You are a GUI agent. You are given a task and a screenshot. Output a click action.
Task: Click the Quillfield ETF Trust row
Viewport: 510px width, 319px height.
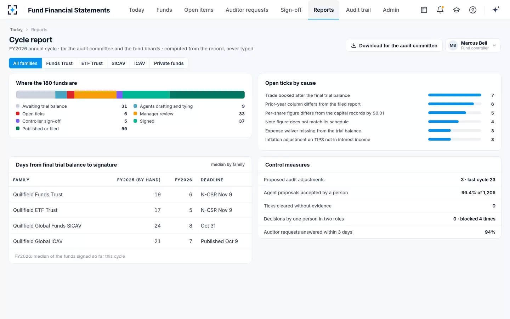pos(130,210)
